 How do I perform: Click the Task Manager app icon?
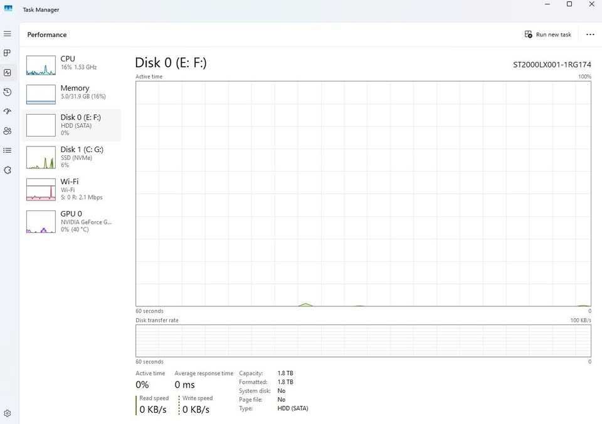click(x=8, y=8)
